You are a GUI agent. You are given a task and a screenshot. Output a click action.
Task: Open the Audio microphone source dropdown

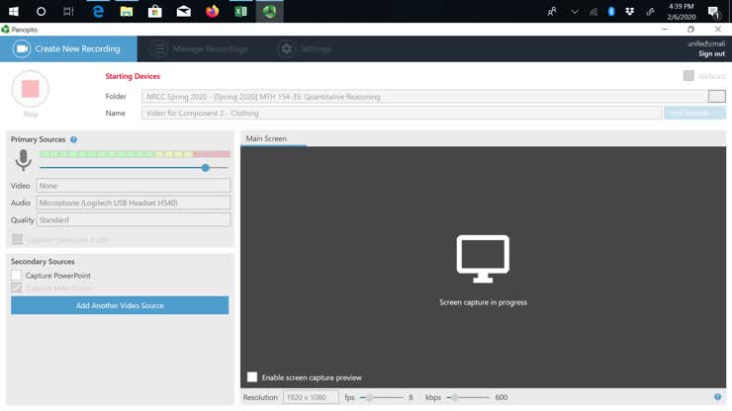pyautogui.click(x=134, y=203)
